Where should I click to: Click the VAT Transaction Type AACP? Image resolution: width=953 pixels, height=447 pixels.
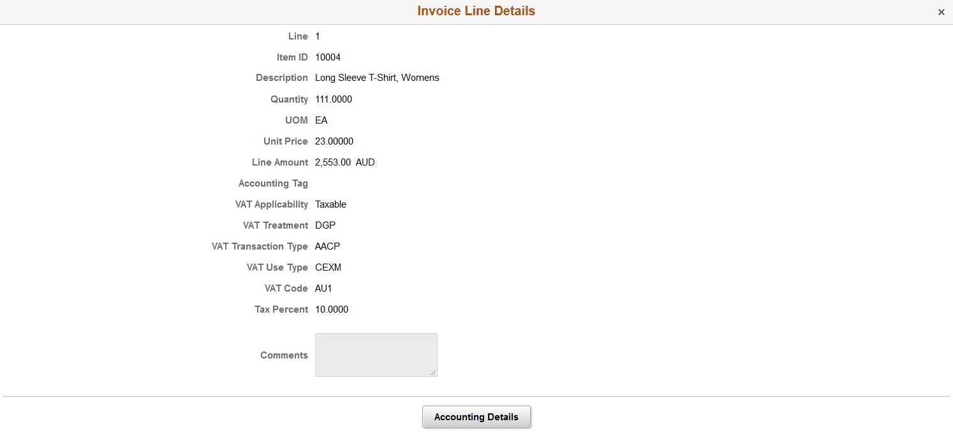(327, 246)
